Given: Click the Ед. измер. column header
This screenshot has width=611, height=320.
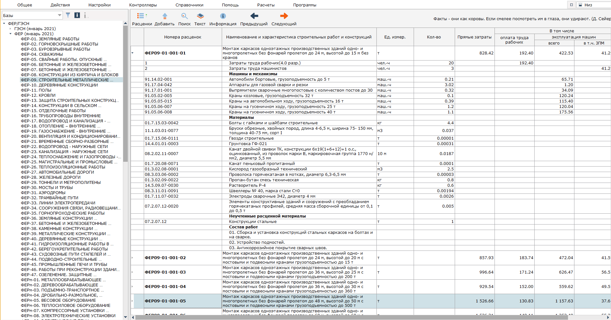Looking at the screenshot, I should click(x=395, y=37).
